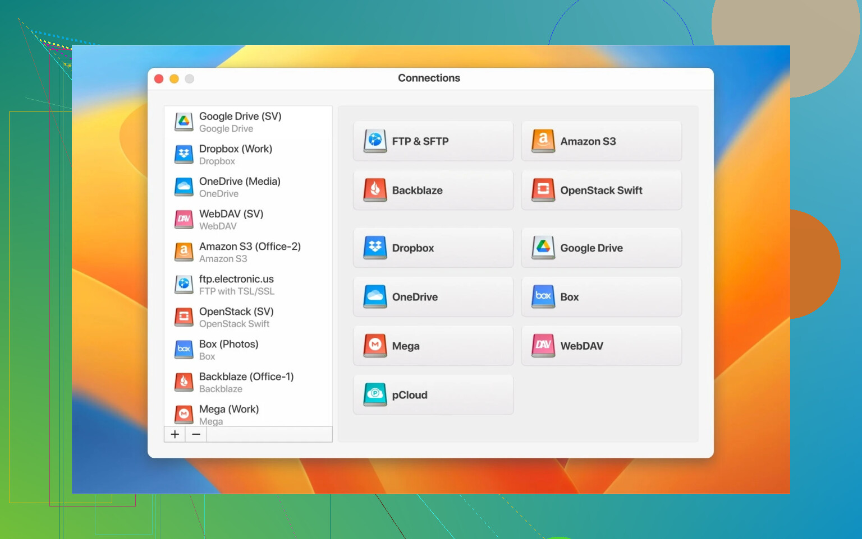This screenshot has width=862, height=539.
Task: Click "FTP with TSL/SSL" subtitle text
Action: pos(237,291)
